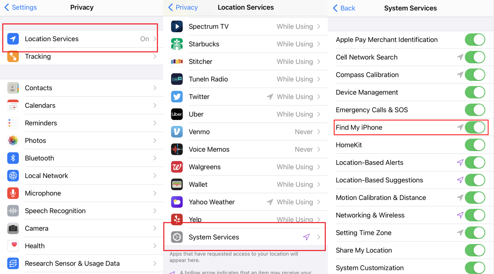Open the Bluetooth icon in Privacy
Viewport: 494px width, 274px height.
click(13, 158)
